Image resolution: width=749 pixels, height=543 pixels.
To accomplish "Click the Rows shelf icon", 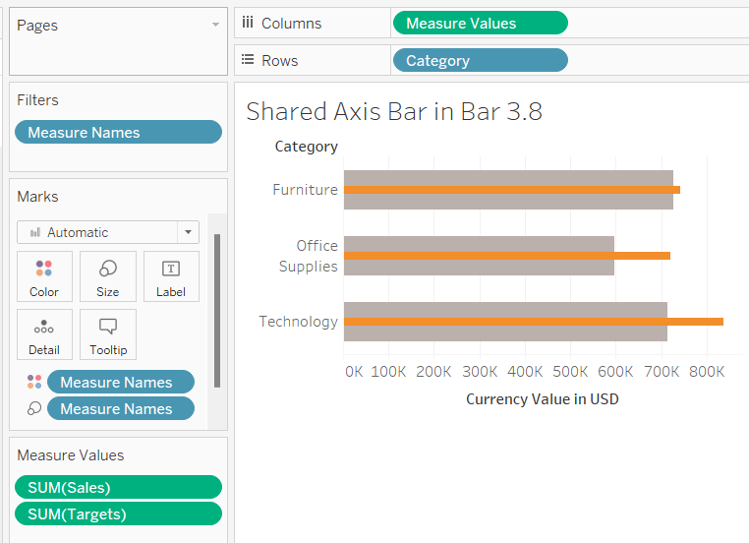I will [248, 60].
